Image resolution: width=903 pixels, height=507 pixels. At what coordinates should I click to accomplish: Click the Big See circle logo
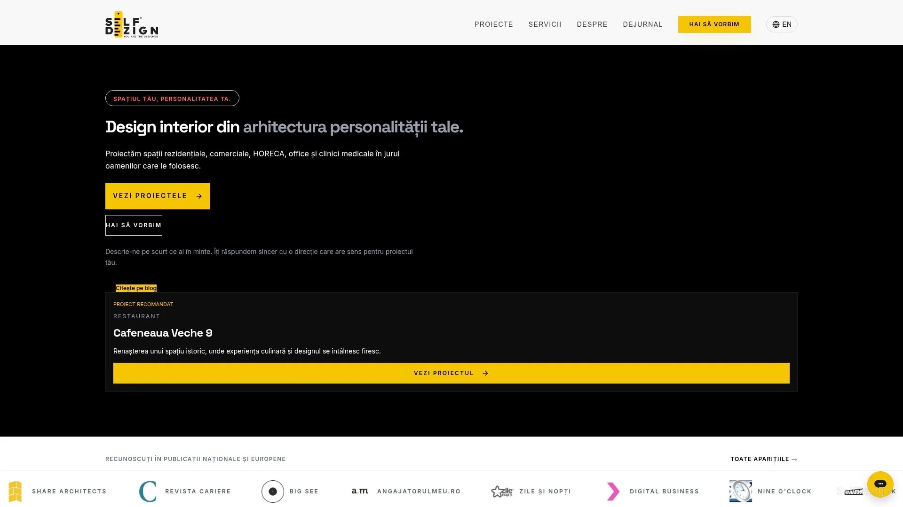point(273,492)
